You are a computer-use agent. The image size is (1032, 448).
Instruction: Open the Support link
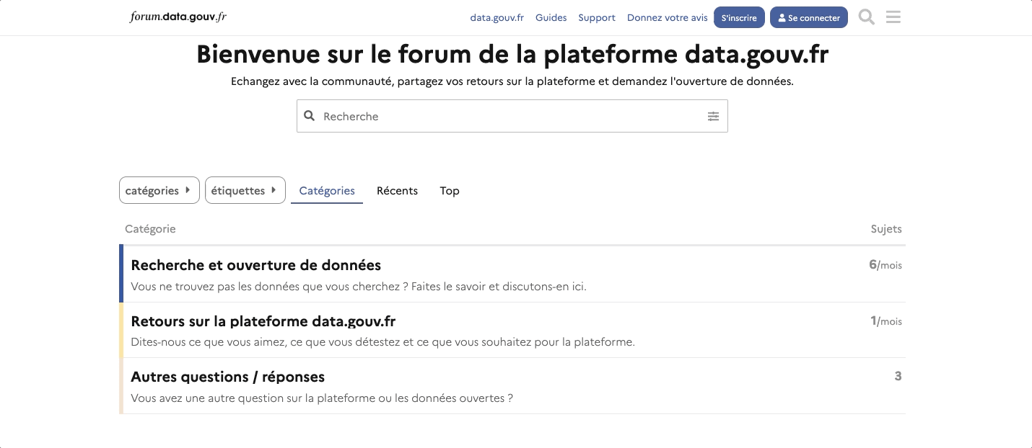pyautogui.click(x=597, y=17)
